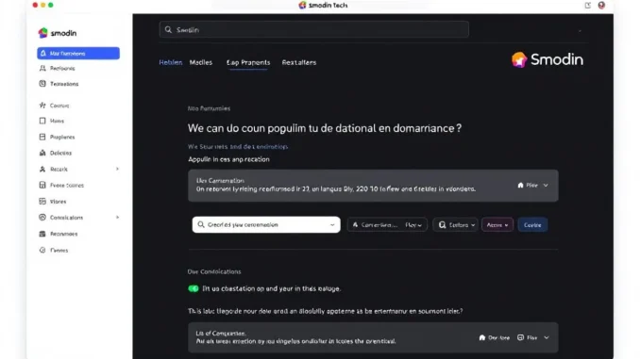Open the 'We Stour nets and des endiotiogs' link
The image size is (640, 359).
238,147
